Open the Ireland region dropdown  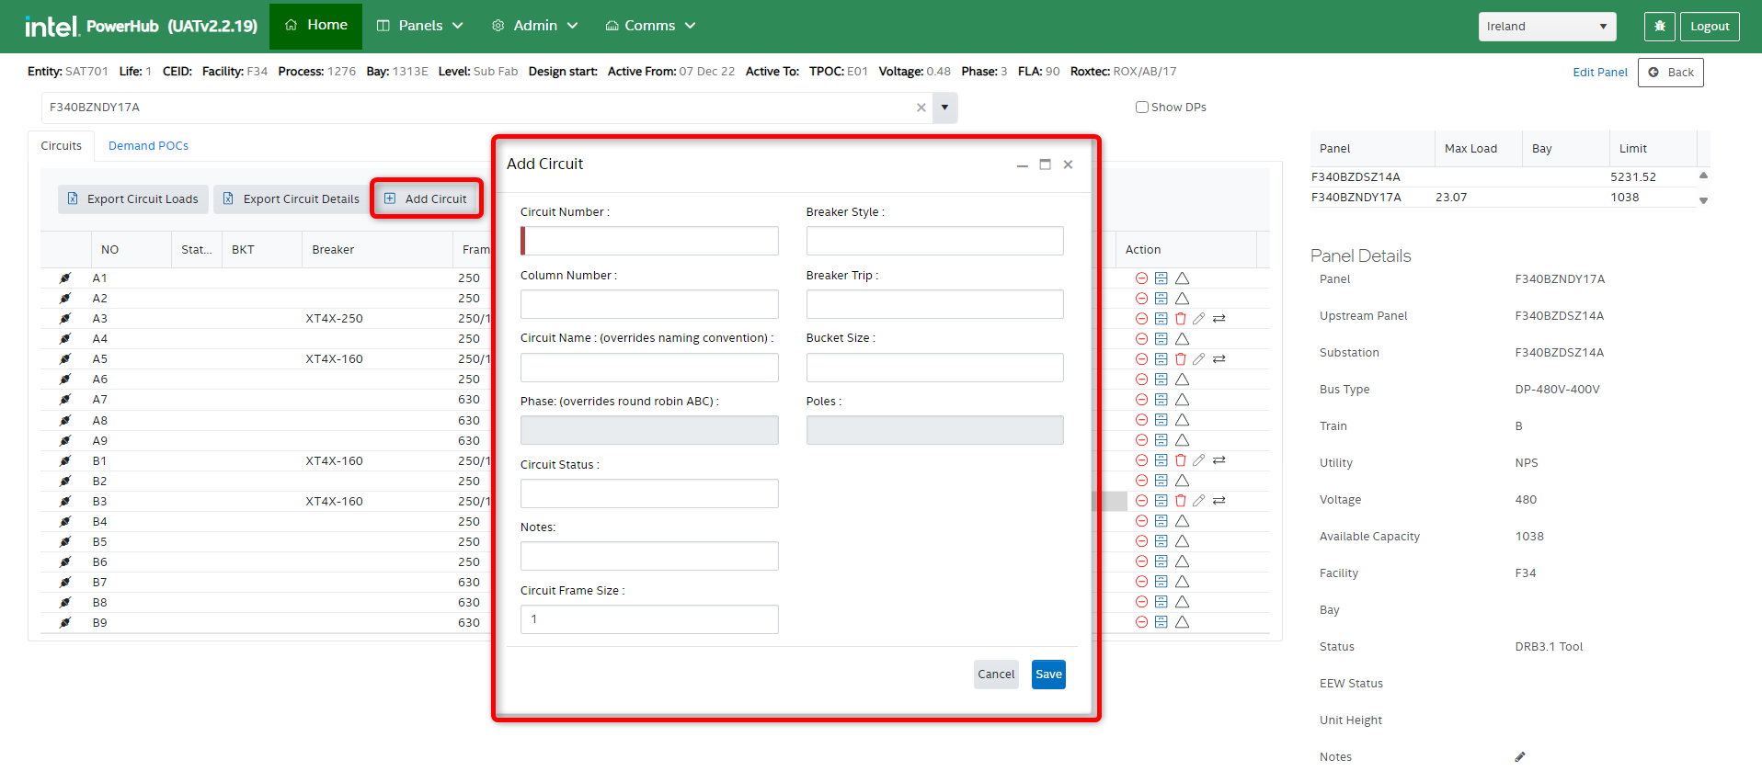click(1546, 27)
